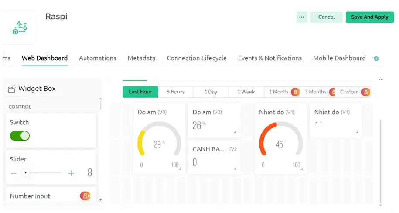Image resolution: width=399 pixels, height=213 pixels.
Task: Click the lock icon on 1 Month
Action: (x=295, y=92)
